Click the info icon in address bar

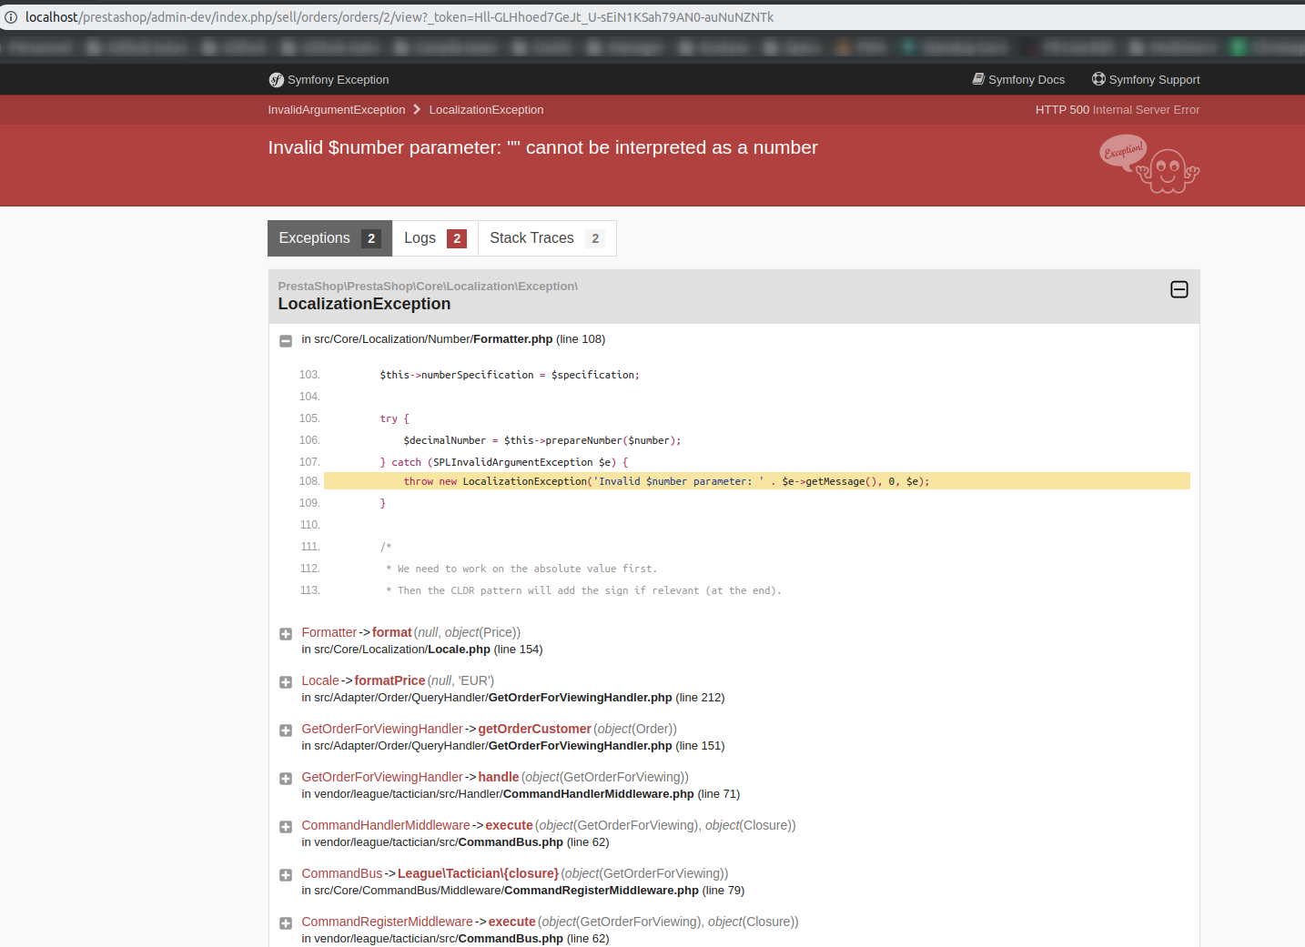pos(11,17)
